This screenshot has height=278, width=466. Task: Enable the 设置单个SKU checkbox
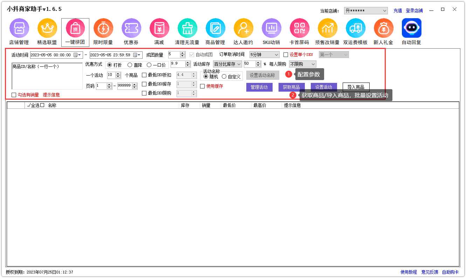(x=286, y=54)
